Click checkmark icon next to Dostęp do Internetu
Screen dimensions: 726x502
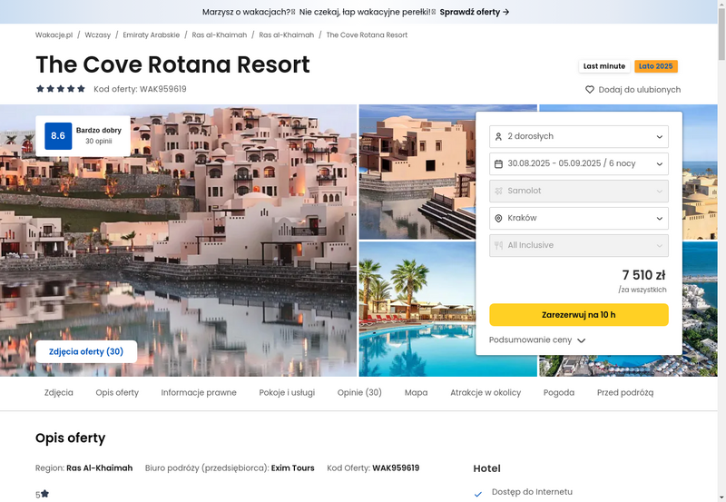point(478,494)
